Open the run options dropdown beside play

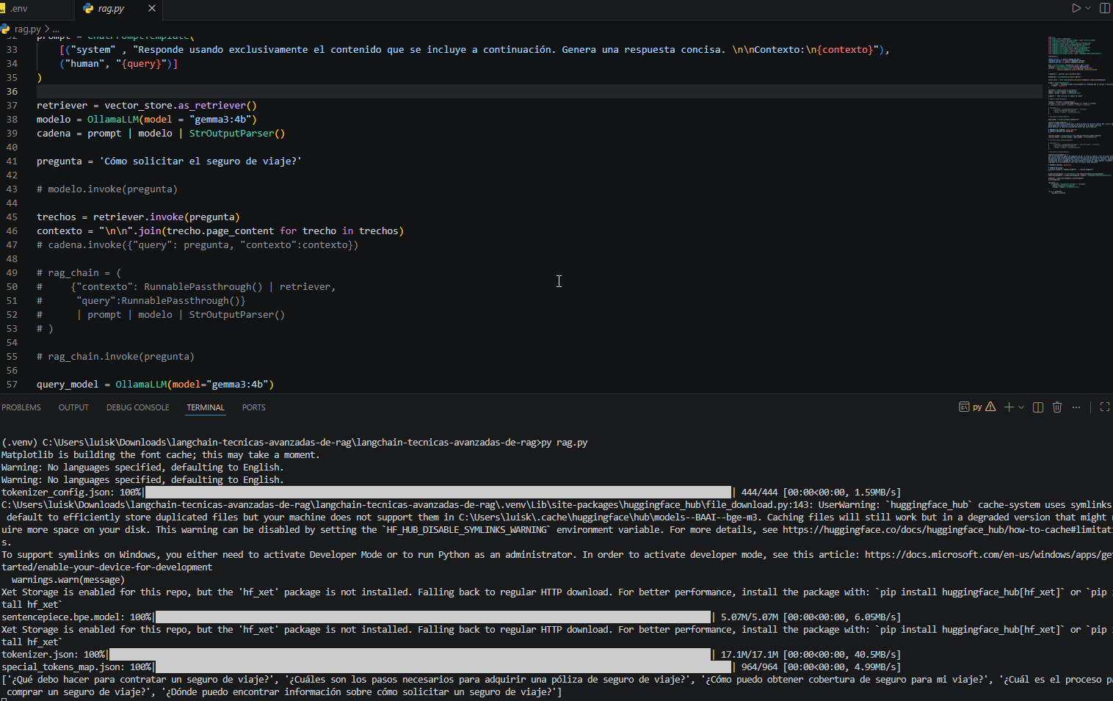coord(1088,8)
